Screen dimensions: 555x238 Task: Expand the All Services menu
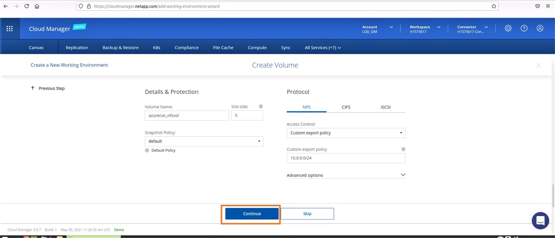pos(323,48)
